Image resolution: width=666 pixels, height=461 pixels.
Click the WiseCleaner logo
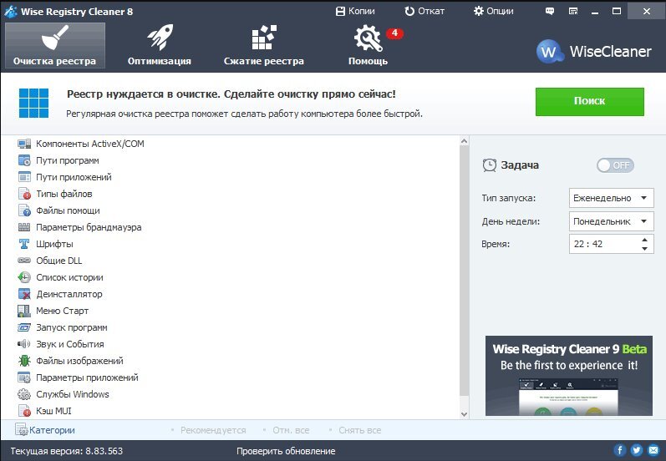[x=593, y=52]
